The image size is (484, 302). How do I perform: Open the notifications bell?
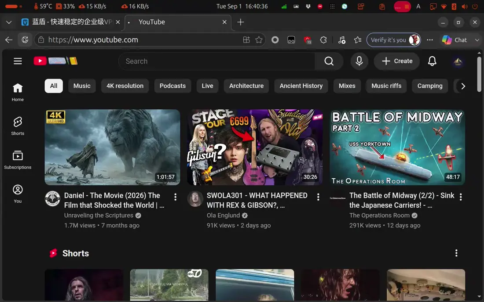pos(432,61)
